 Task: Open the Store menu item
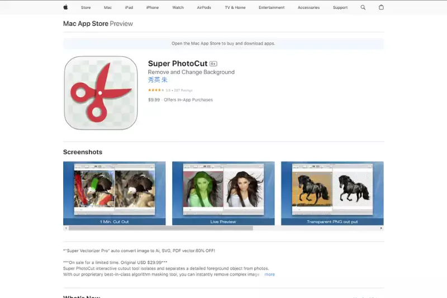pyautogui.click(x=86, y=7)
